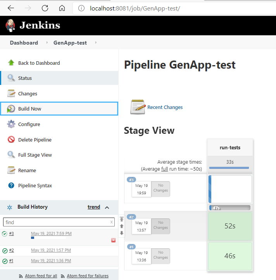Open May 19, 2021 7:59 PM build link
This screenshot has height=280, width=276.
click(x=51, y=233)
